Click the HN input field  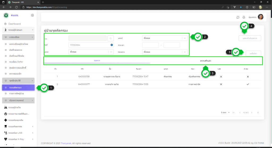[x=88, y=38]
